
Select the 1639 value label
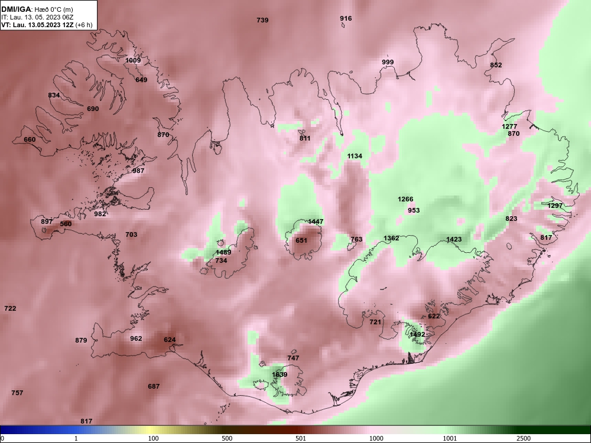pos(280,374)
